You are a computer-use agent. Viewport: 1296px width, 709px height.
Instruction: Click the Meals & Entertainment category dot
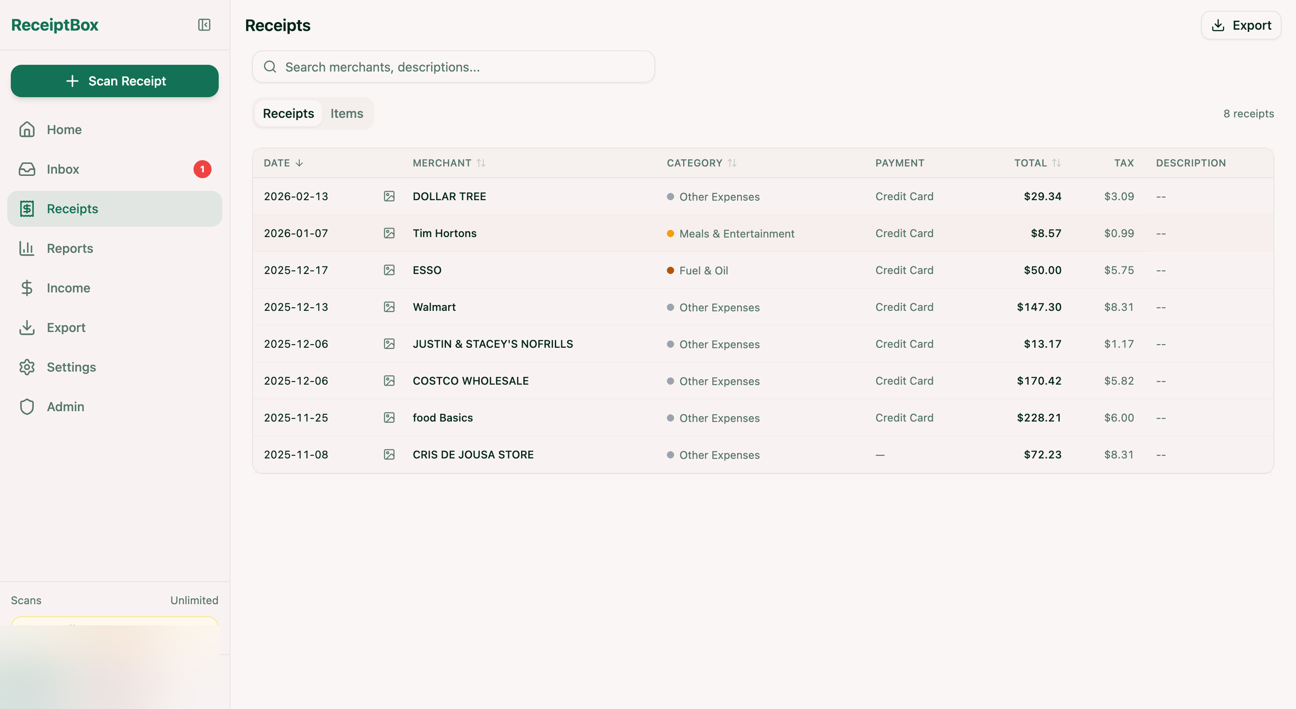670,233
